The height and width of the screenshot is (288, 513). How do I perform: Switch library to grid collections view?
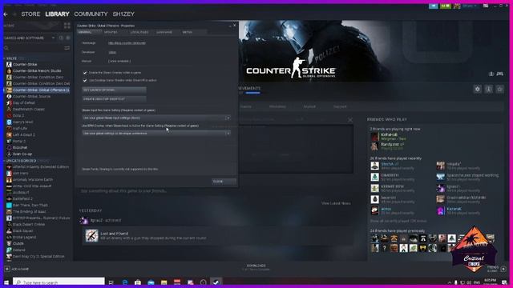click(67, 26)
